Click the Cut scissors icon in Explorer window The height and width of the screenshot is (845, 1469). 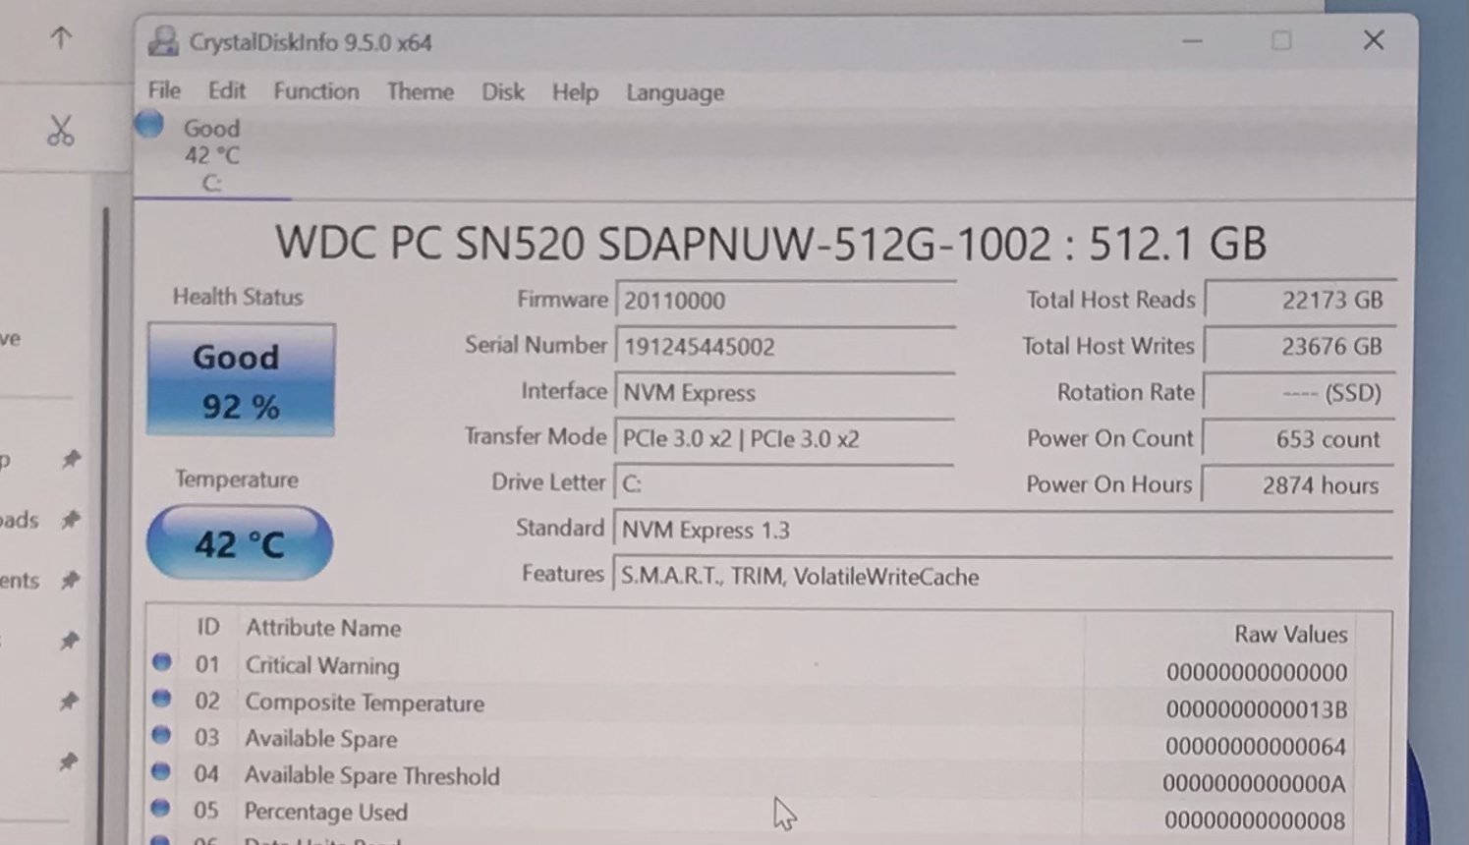coord(60,131)
